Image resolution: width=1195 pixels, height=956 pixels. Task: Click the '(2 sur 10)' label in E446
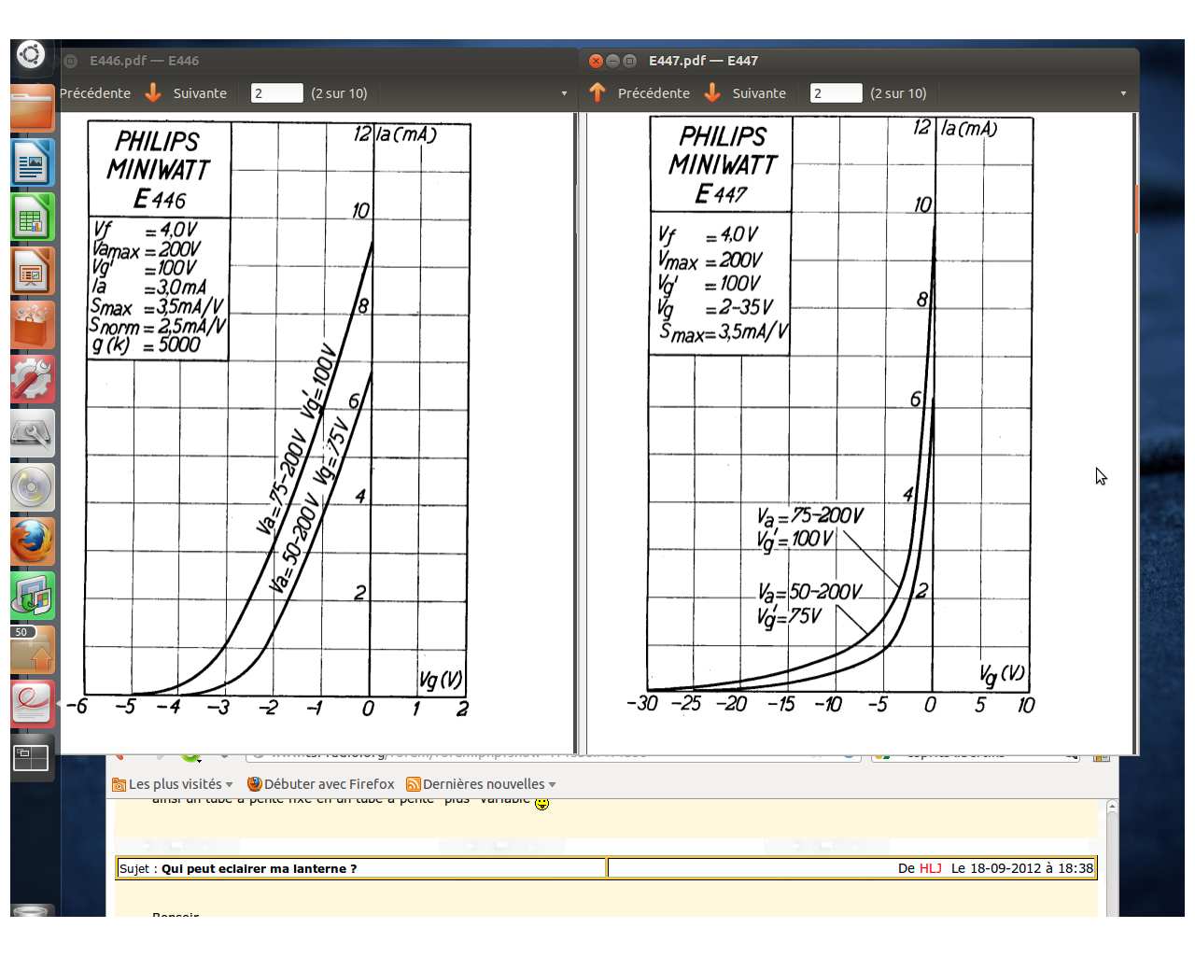339,93
